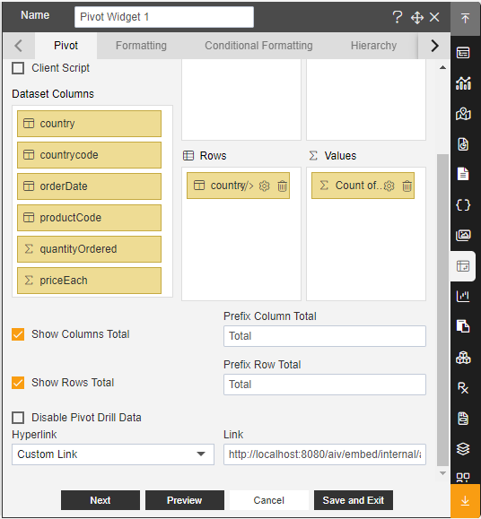481x519 pixels.
Task: Open the Hyperlink Custom Link dropdown
Action: (113, 454)
